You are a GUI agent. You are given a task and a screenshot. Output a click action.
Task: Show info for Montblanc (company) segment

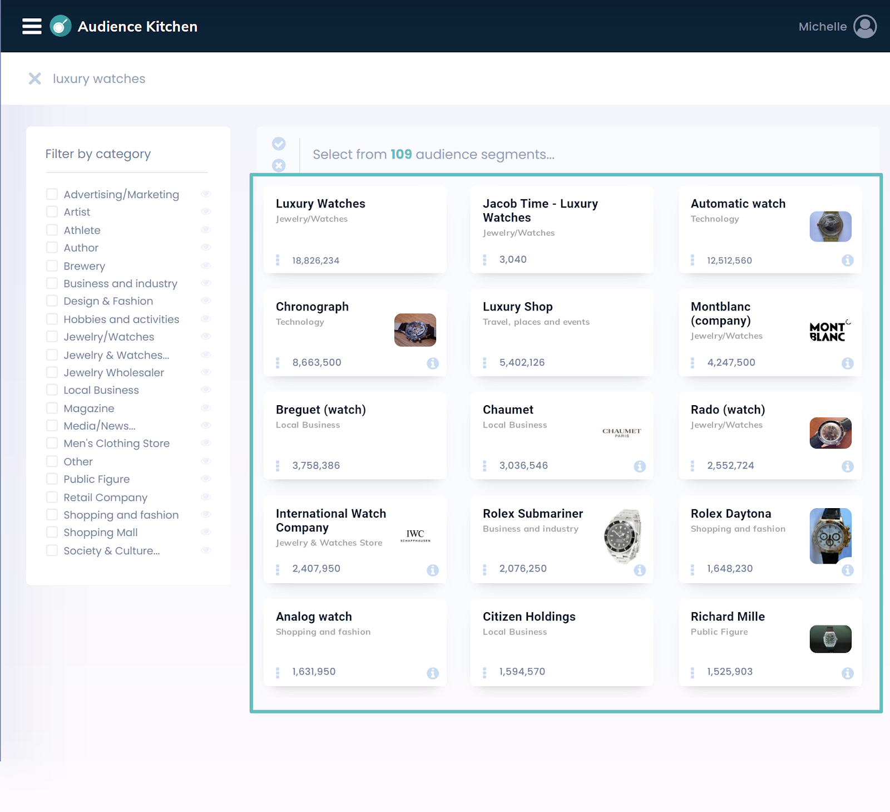(848, 363)
